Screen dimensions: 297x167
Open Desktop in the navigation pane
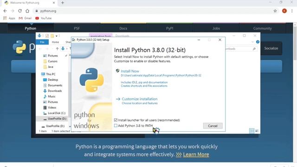click(x=53, y=80)
